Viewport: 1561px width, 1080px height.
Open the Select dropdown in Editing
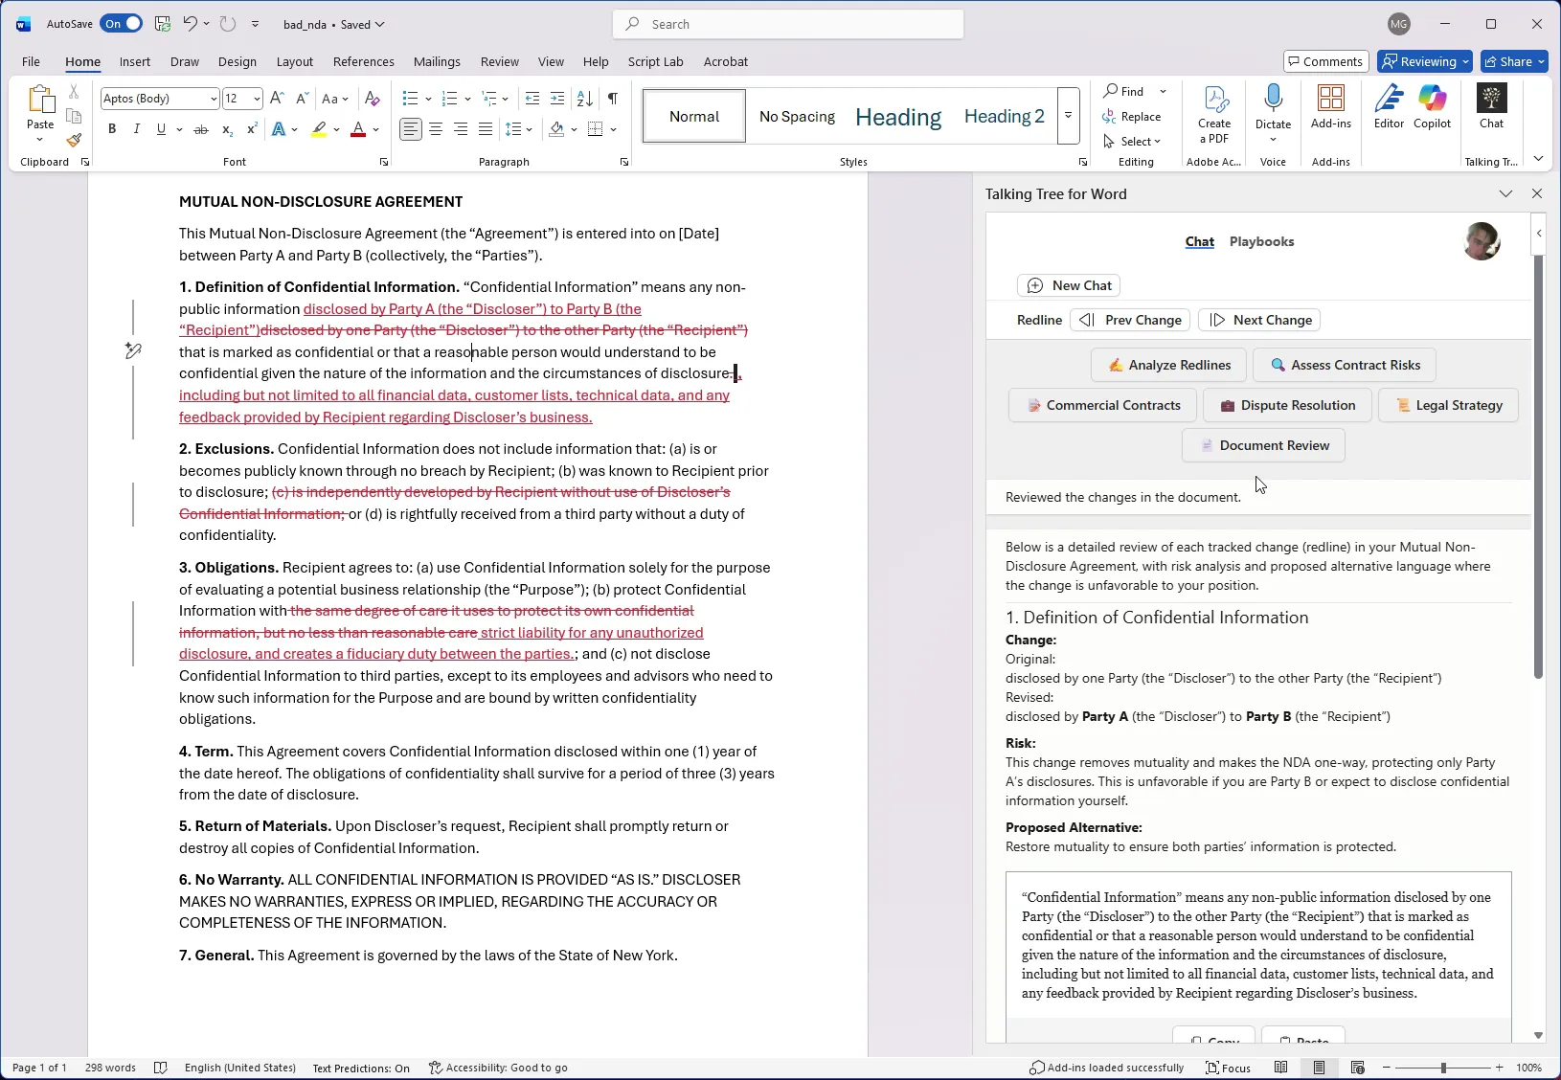coord(1133,141)
